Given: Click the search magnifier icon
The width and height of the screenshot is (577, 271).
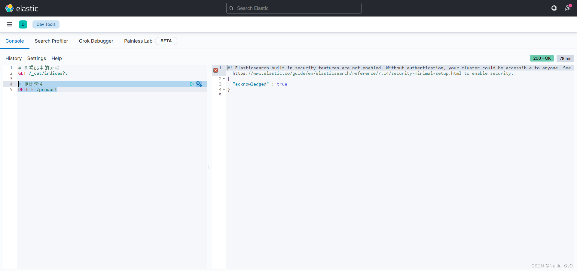Looking at the screenshot, I should coord(231,8).
